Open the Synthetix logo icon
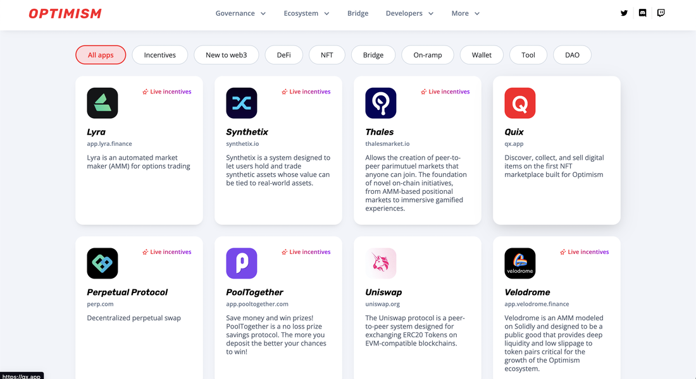 click(x=242, y=103)
